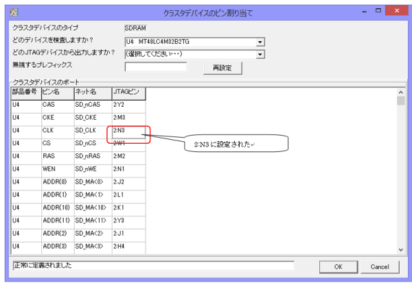Select the ADDR(10) pin name cell

tap(57, 208)
